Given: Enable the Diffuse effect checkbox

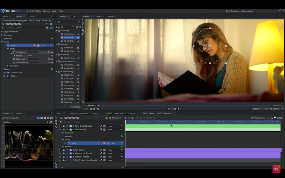Looking at the screenshot, I should coord(8,76).
